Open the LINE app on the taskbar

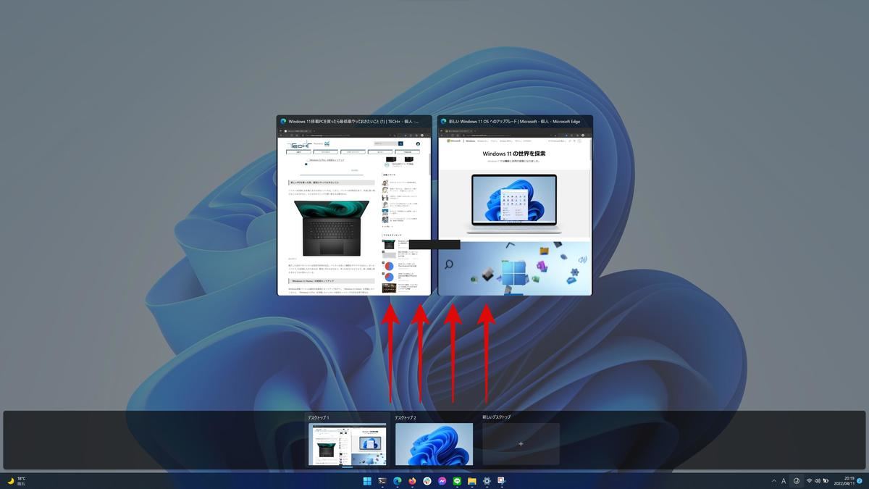pos(457,481)
